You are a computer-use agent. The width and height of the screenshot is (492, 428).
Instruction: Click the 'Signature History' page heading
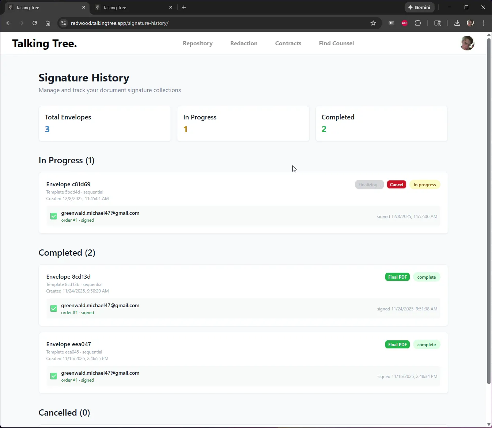(x=84, y=78)
